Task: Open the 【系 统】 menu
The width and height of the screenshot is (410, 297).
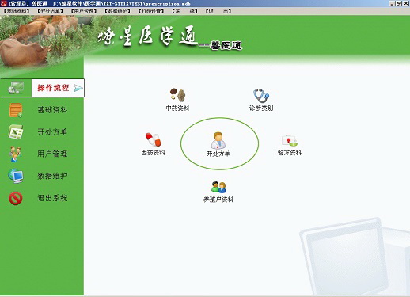Action: tap(184, 11)
